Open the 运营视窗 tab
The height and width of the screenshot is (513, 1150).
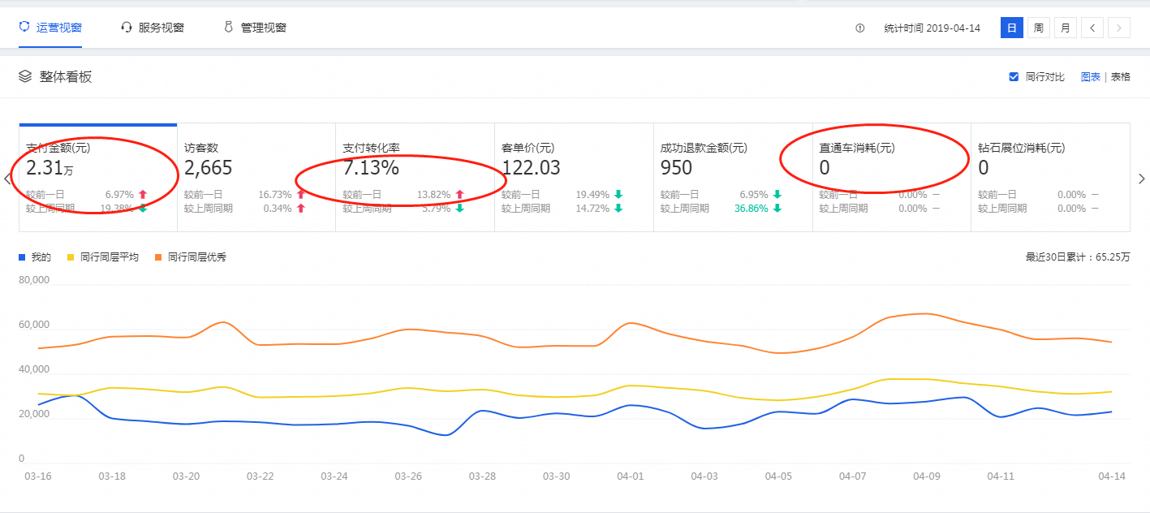[x=50, y=28]
